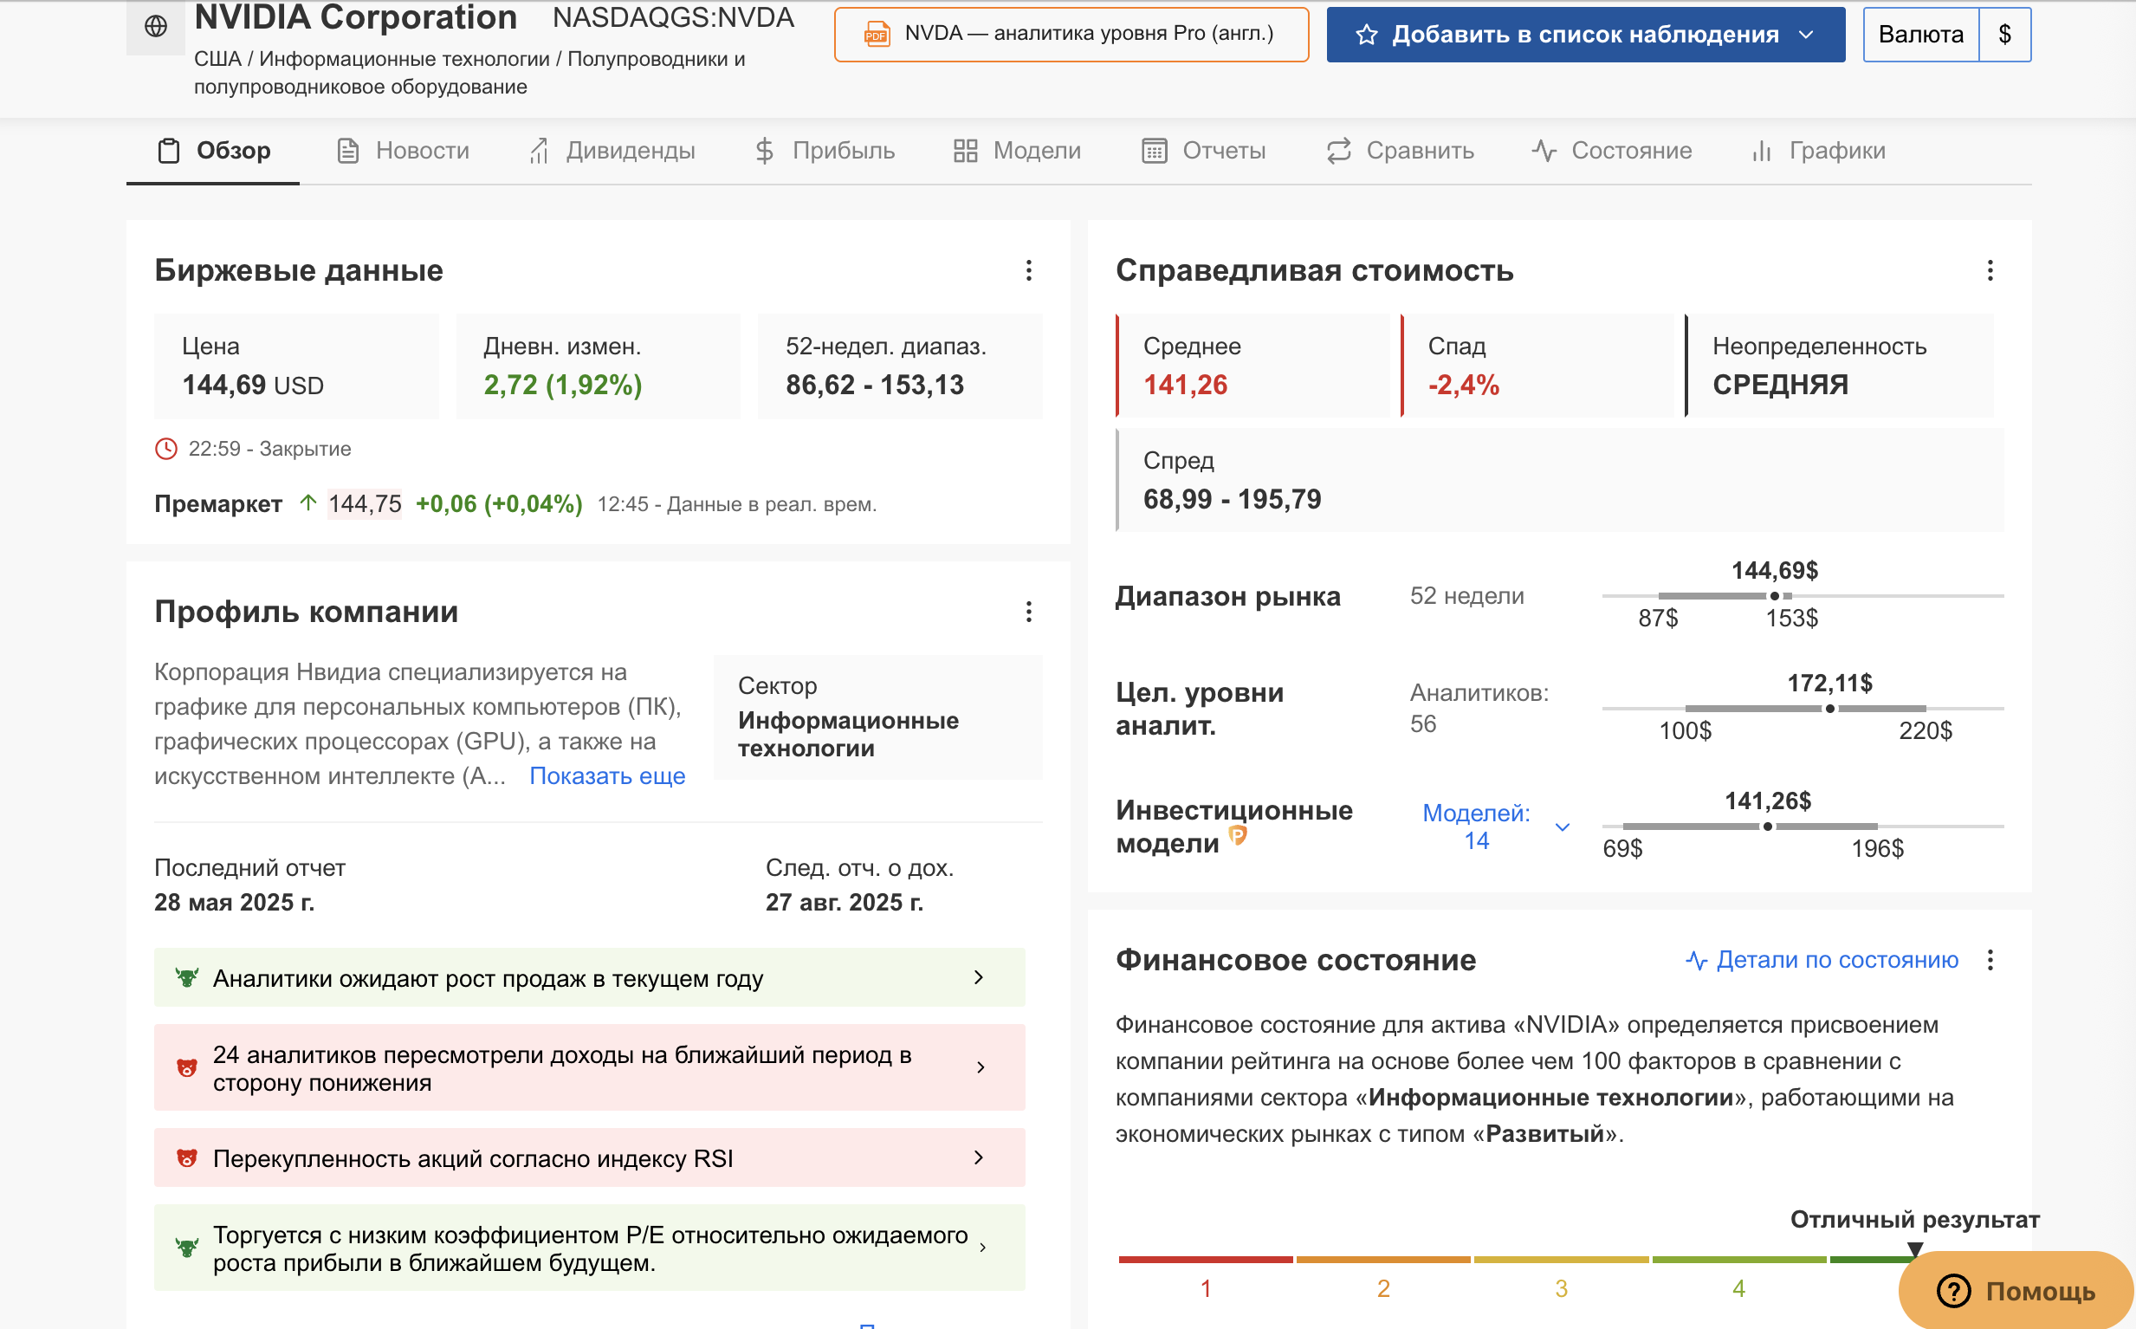Click the clipboard icon of the Обзор tab
Viewport: 2136px width, 1329px height.
[169, 152]
